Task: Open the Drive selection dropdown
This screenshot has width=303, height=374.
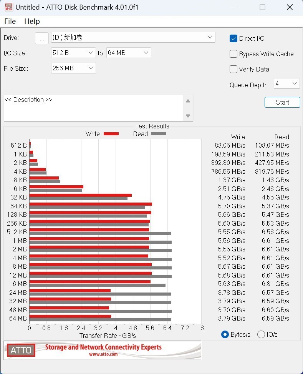Action: 133,37
